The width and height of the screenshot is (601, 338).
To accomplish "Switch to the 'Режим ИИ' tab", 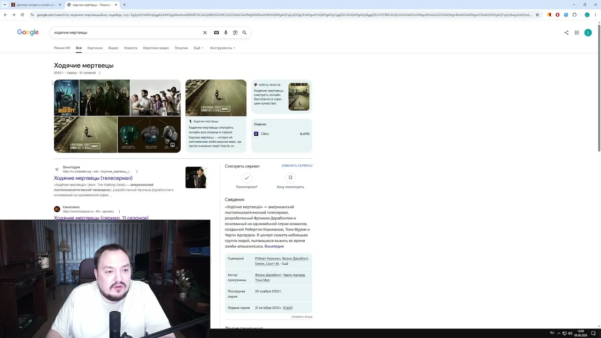I will tap(62, 48).
